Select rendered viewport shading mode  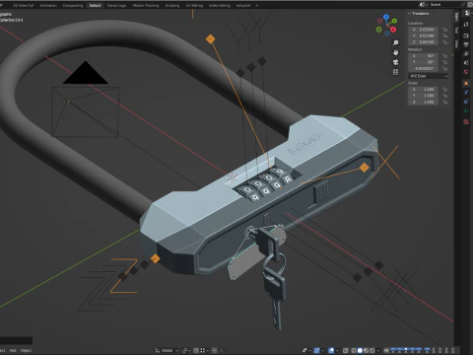372,350
